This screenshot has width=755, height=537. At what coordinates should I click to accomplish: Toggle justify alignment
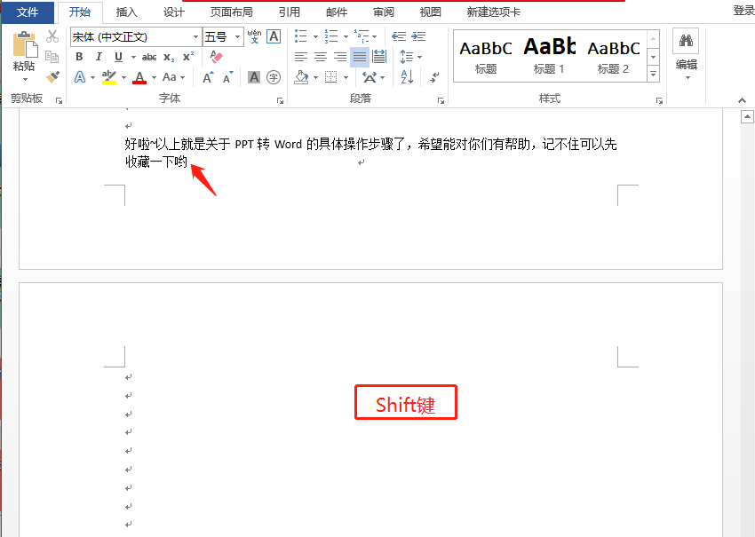360,58
